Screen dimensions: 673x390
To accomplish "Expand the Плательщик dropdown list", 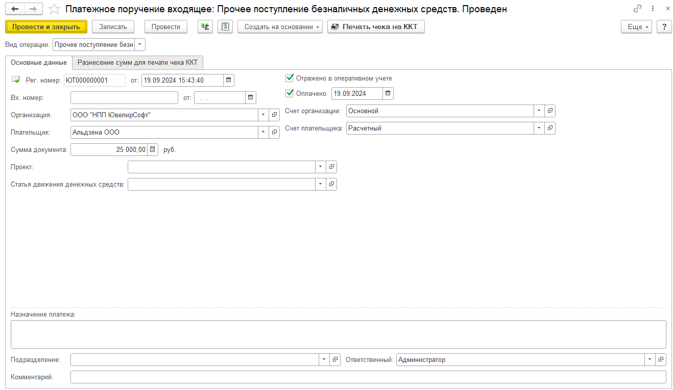I will (263, 132).
